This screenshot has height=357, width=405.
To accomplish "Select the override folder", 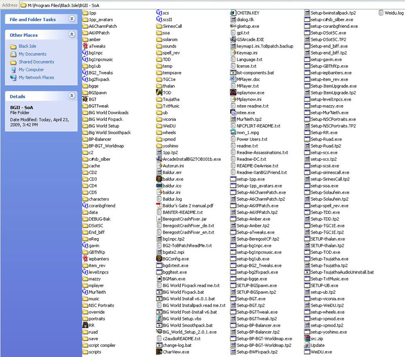I will [x=94, y=312].
